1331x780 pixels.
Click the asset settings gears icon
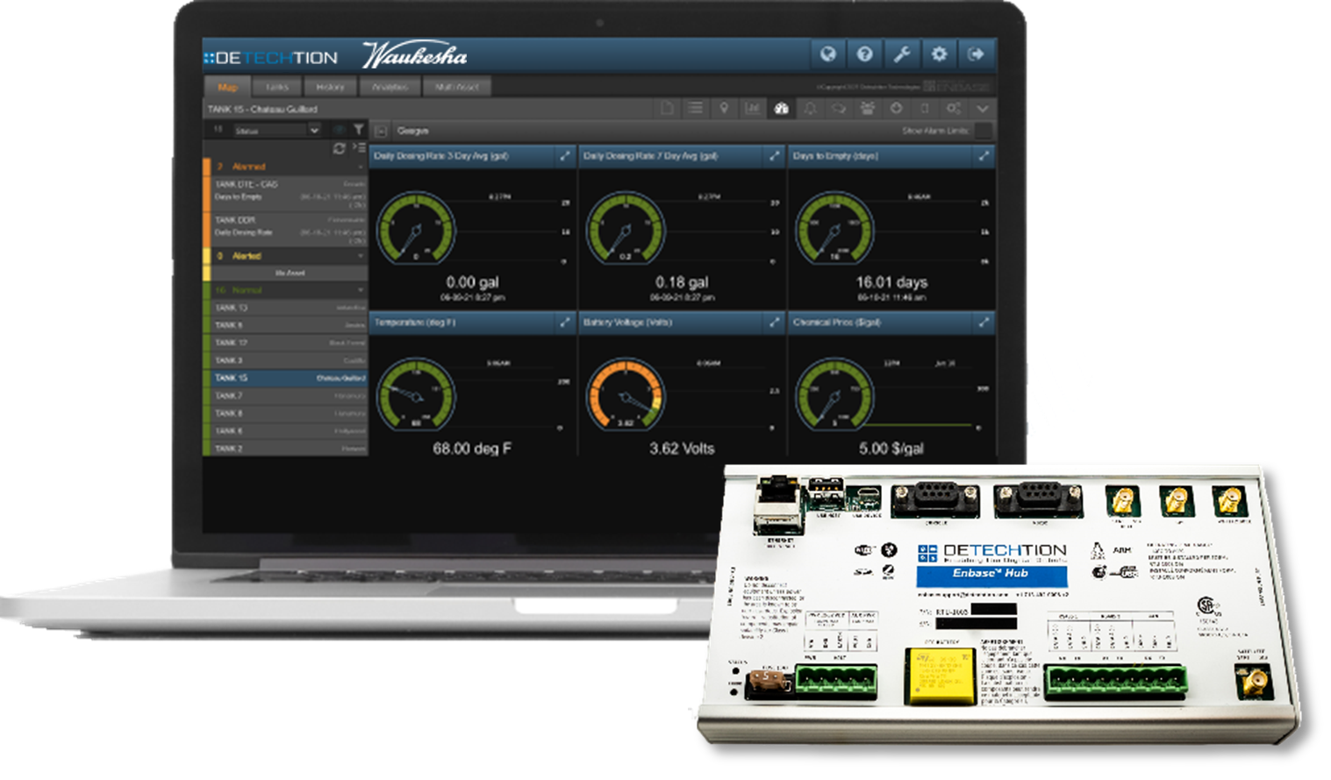[953, 109]
